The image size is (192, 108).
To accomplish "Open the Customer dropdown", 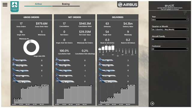I will [170, 49].
